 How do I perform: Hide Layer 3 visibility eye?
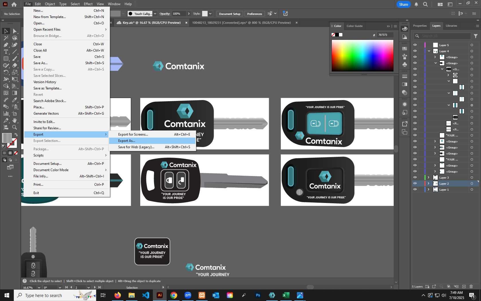tap(415, 177)
